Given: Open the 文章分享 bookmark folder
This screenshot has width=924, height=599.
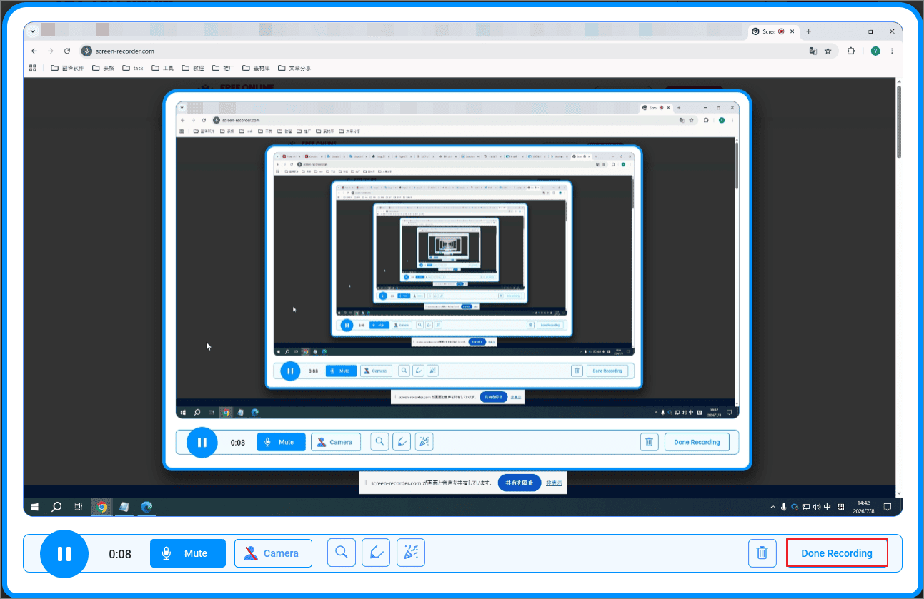Looking at the screenshot, I should click(x=294, y=68).
